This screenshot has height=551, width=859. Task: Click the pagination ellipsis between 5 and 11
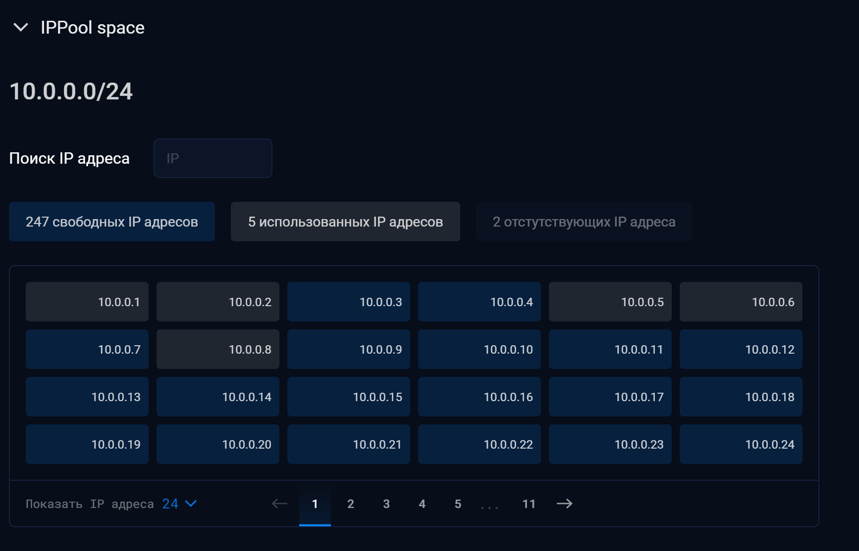(x=489, y=505)
